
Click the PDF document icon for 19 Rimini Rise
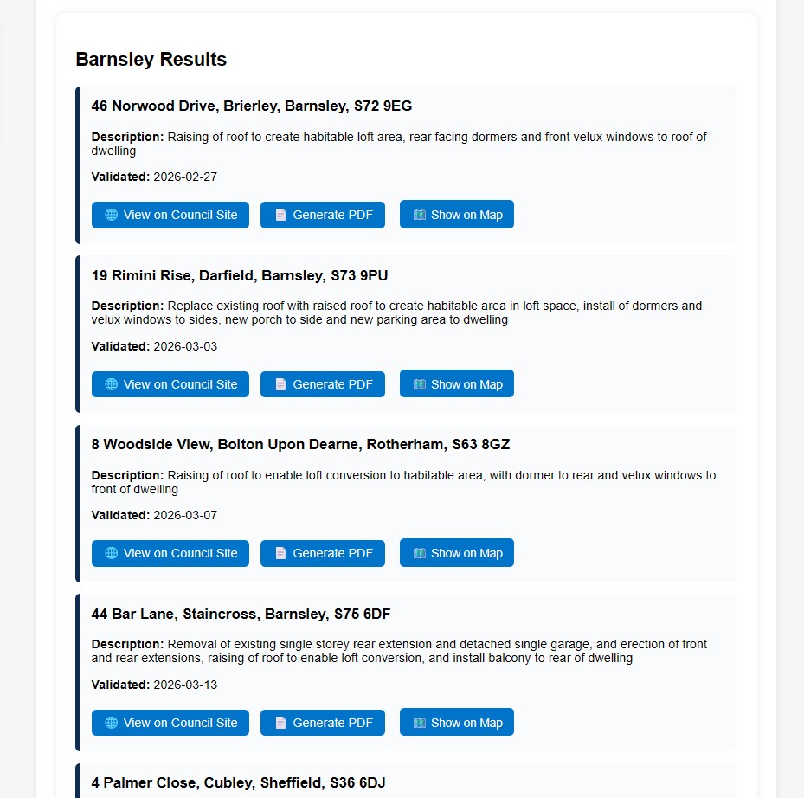click(x=279, y=383)
